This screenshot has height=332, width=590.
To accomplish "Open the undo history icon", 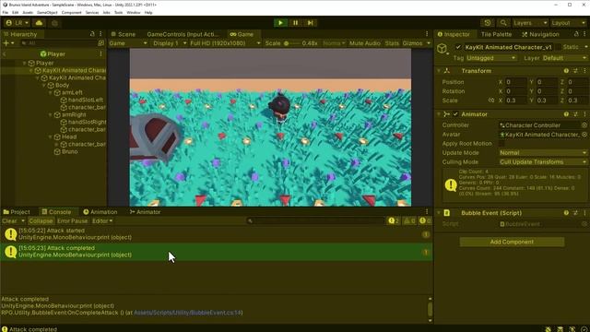I will click(488, 23).
